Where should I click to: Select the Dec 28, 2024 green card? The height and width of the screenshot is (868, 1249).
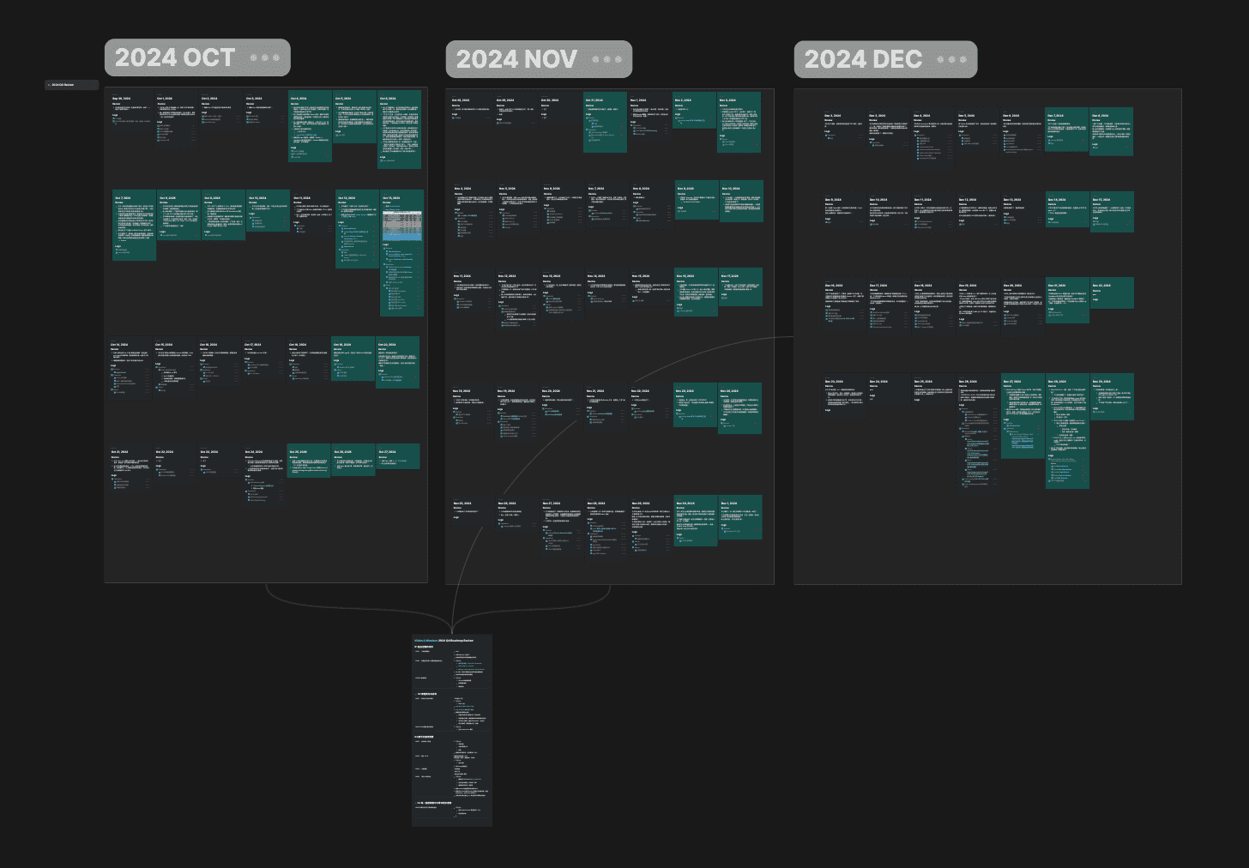pyautogui.click(x=1068, y=431)
